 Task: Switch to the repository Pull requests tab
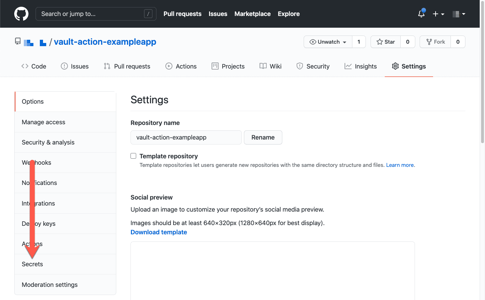127,66
